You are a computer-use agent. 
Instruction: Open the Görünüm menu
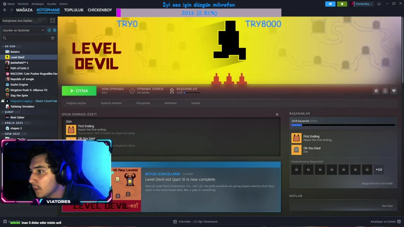click(x=23, y=4)
